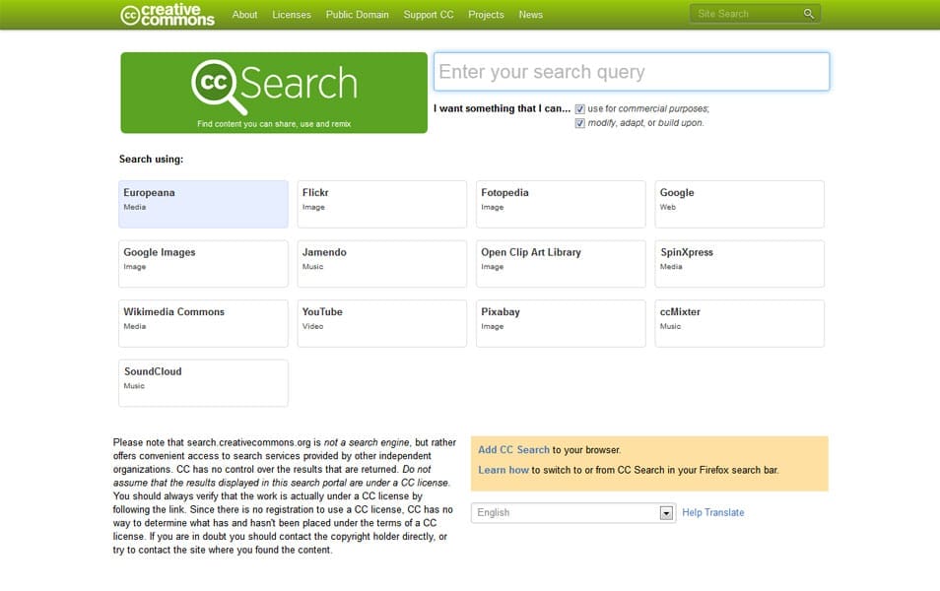Choose SoundCloud music search
This screenshot has height=591, width=940.
[x=202, y=382]
